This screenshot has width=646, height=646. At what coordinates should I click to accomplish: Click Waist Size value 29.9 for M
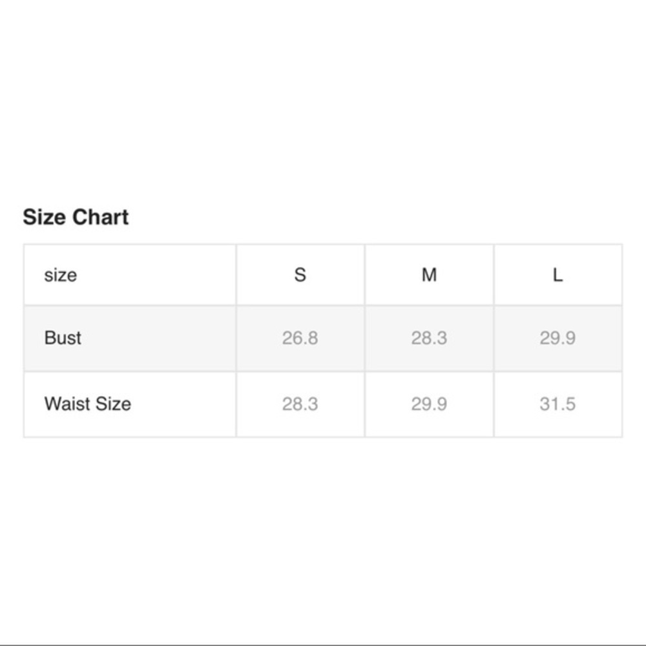tap(430, 404)
